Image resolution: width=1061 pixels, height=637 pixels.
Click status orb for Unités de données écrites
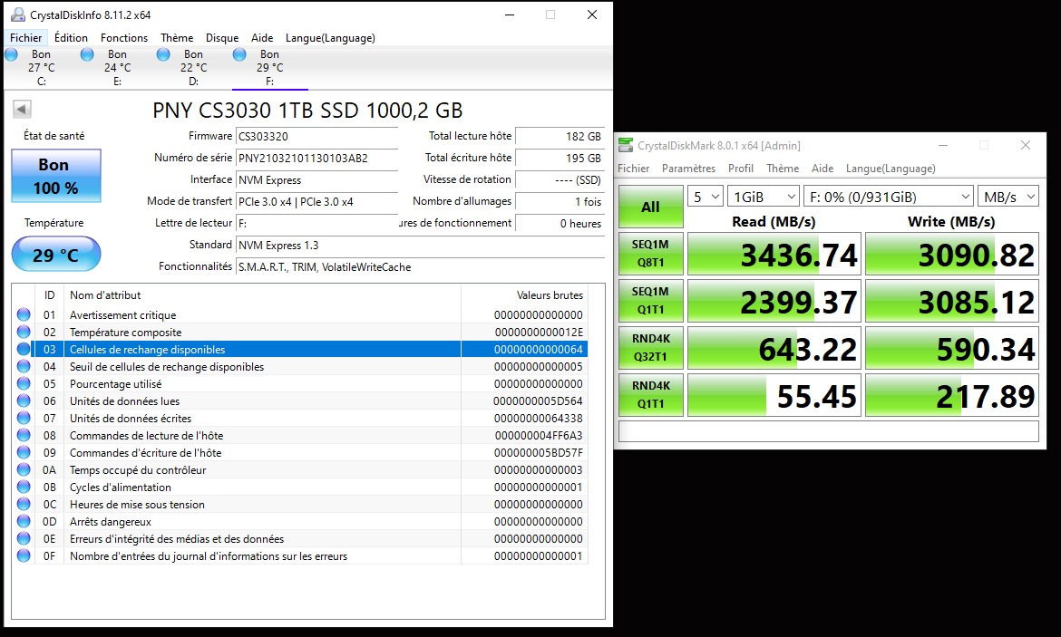tap(24, 418)
